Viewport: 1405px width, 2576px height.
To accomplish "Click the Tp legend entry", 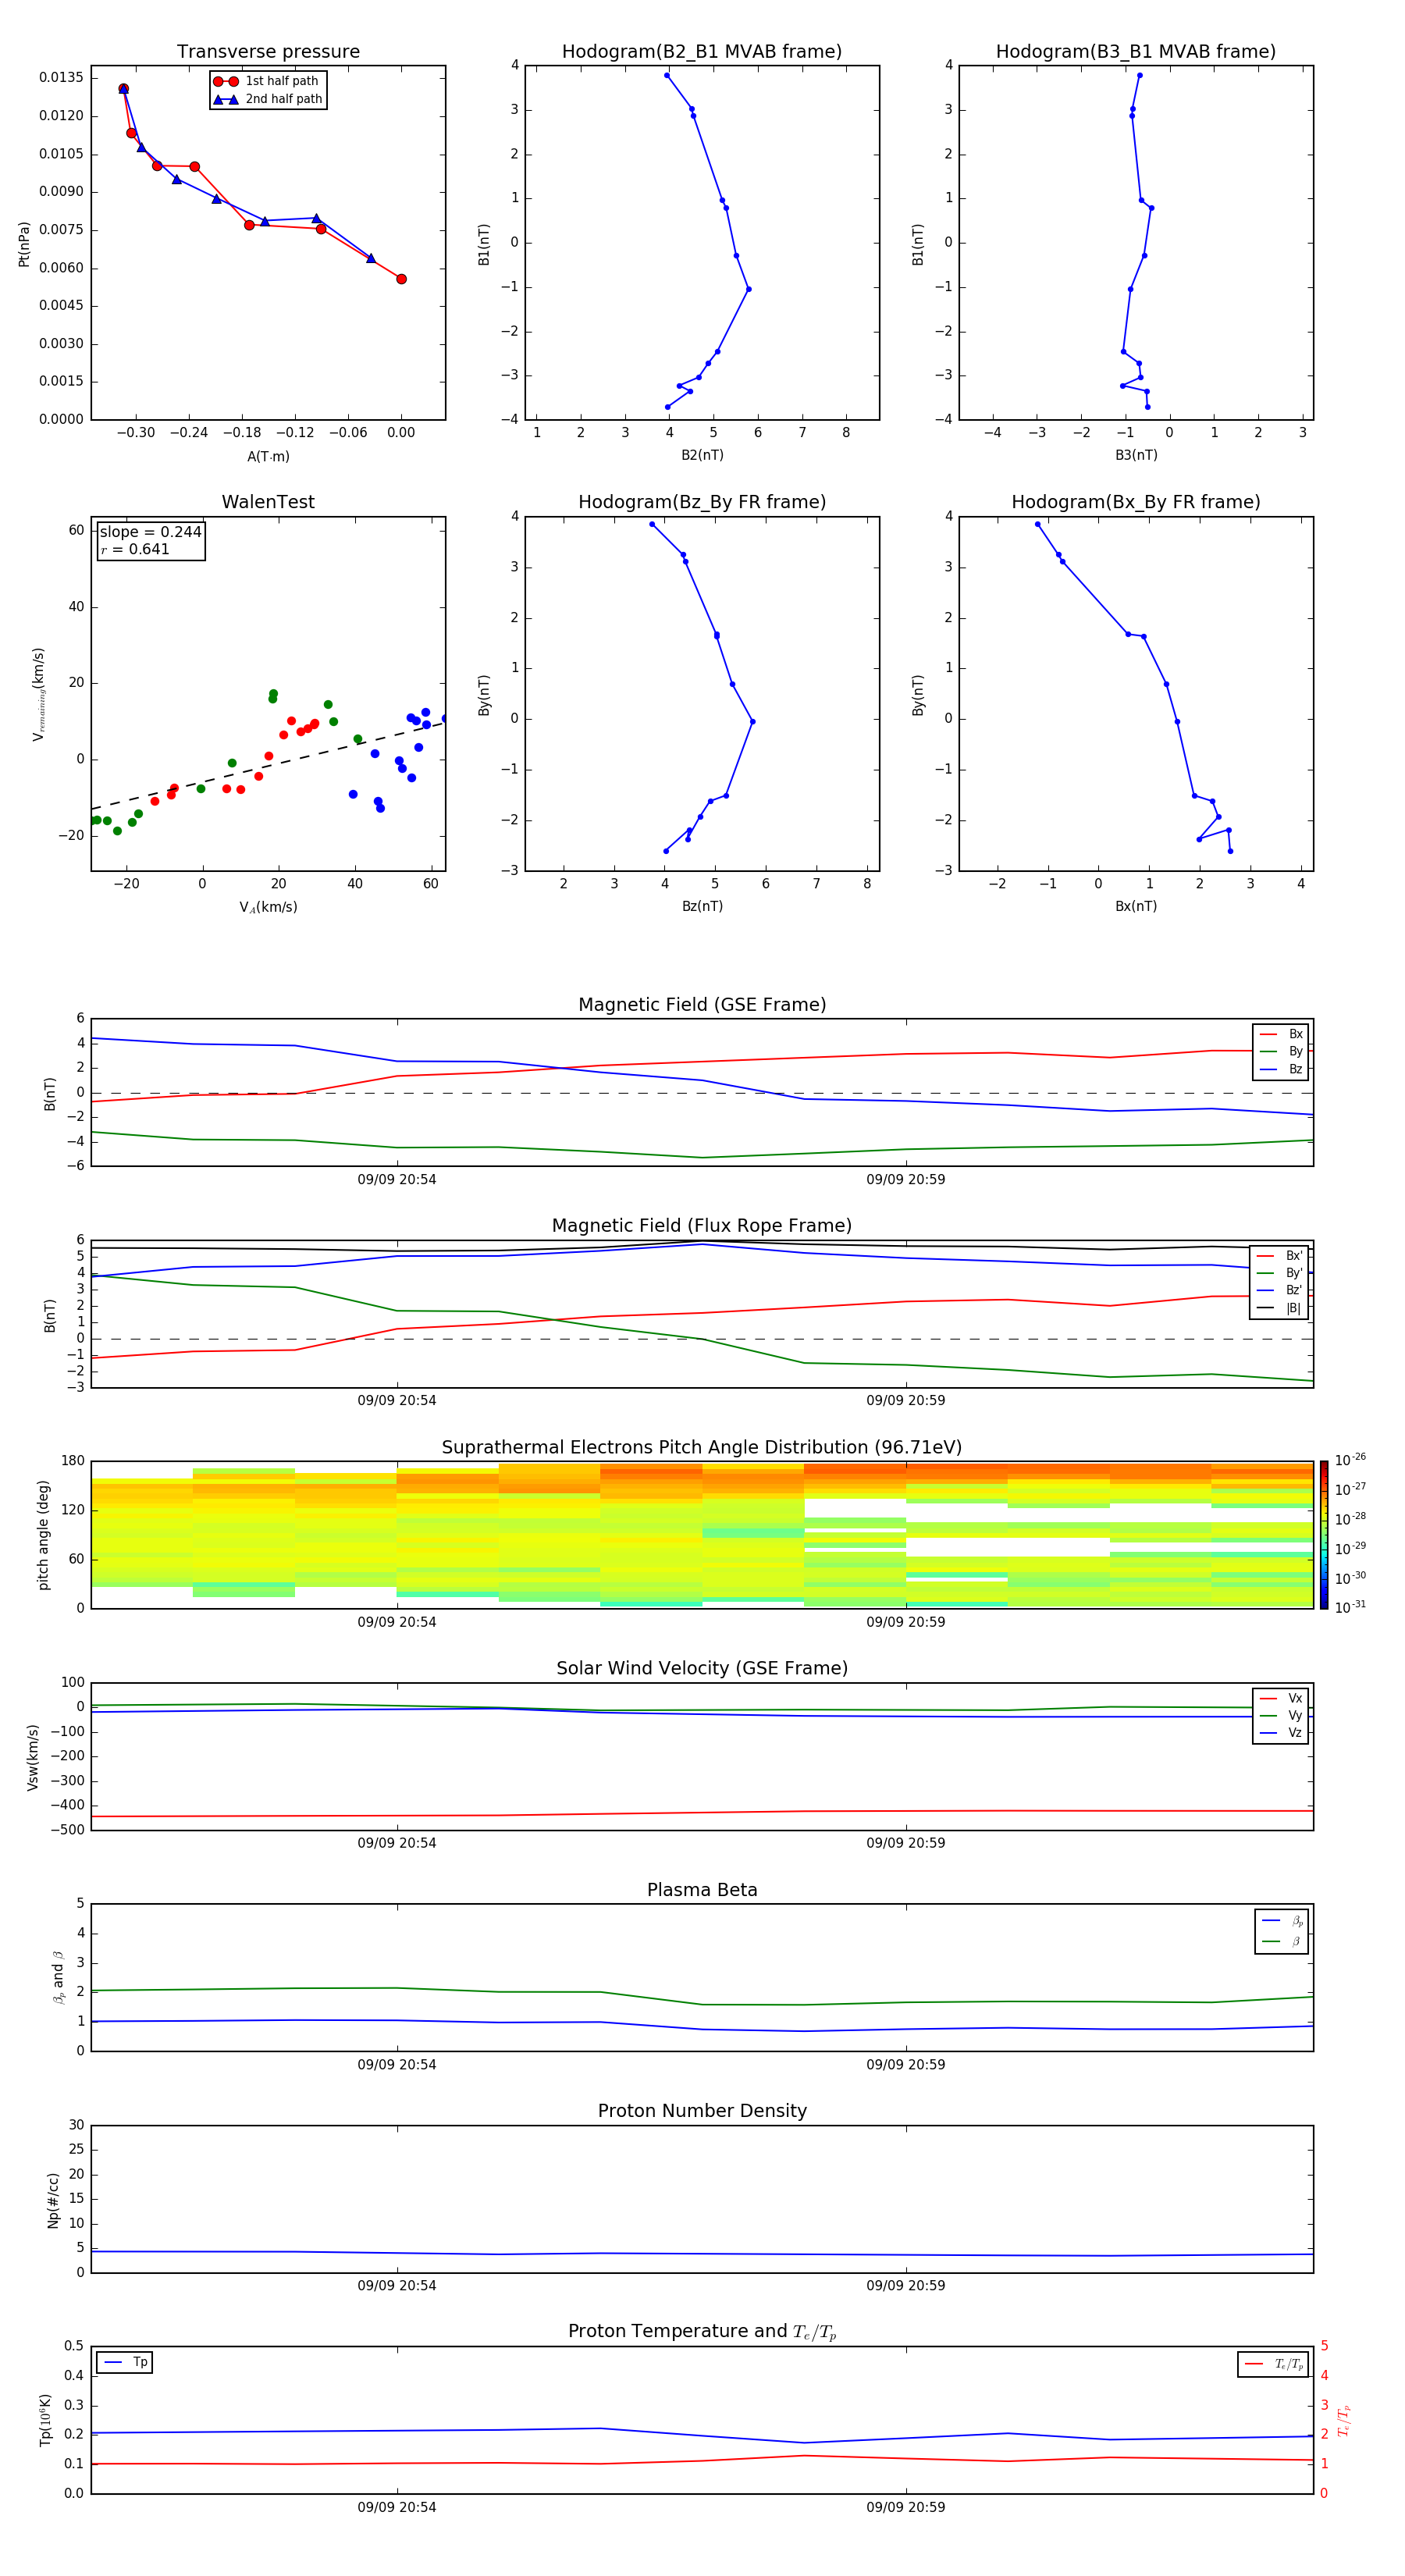I will [126, 2362].
